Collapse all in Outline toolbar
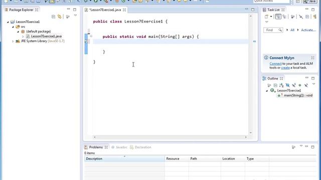This screenshot has height=180, width=321. point(275,85)
